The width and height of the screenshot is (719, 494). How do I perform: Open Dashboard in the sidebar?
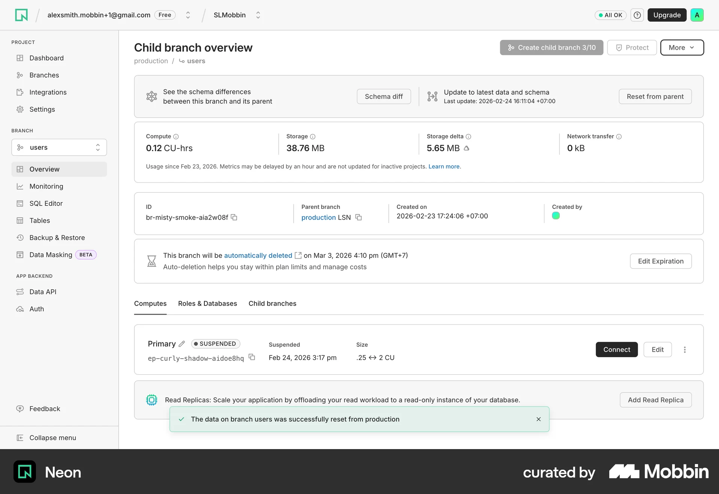[59, 58]
